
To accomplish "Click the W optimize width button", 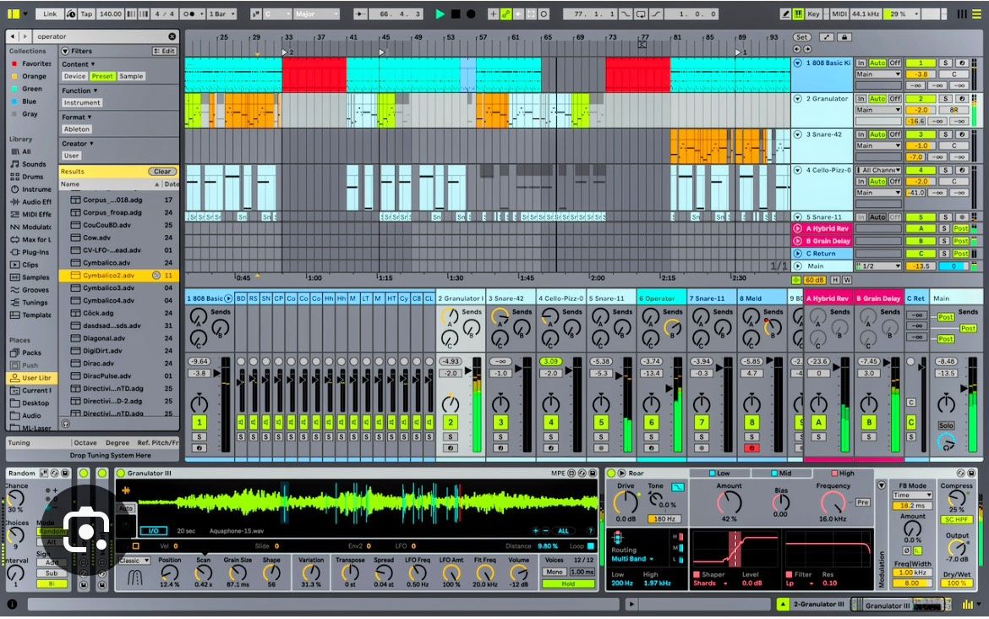I will point(846,280).
